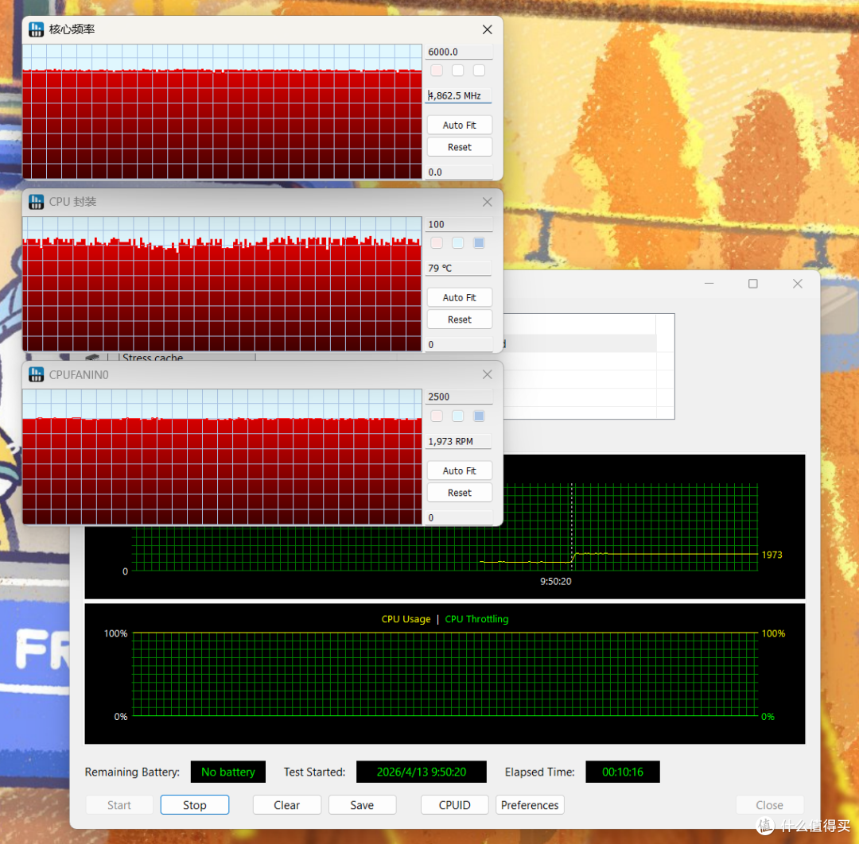
Task: Click Auto Fit in 核心频率 window
Action: click(x=459, y=126)
